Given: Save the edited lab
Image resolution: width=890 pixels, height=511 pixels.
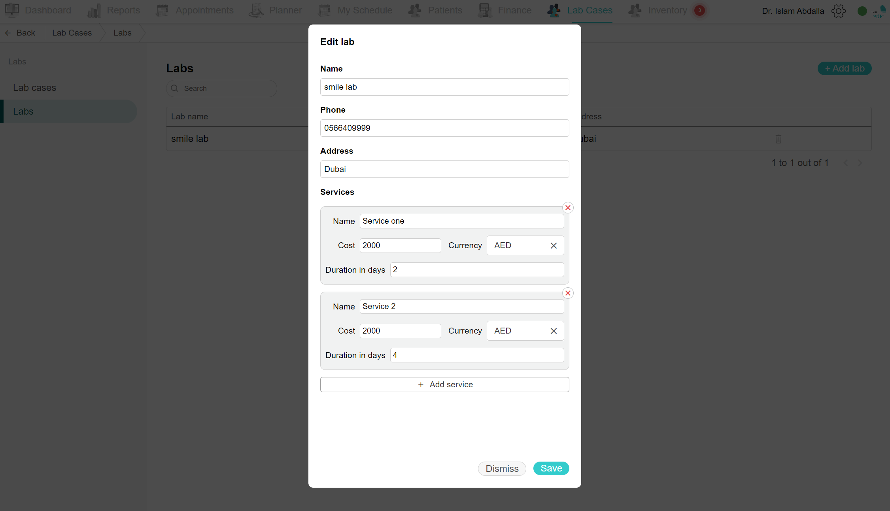Looking at the screenshot, I should point(551,468).
